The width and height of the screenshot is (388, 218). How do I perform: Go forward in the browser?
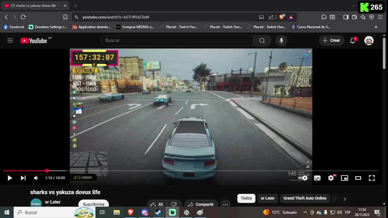click(15, 17)
